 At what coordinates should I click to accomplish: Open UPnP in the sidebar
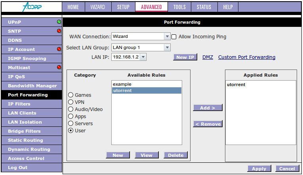pyautogui.click(x=32, y=22)
